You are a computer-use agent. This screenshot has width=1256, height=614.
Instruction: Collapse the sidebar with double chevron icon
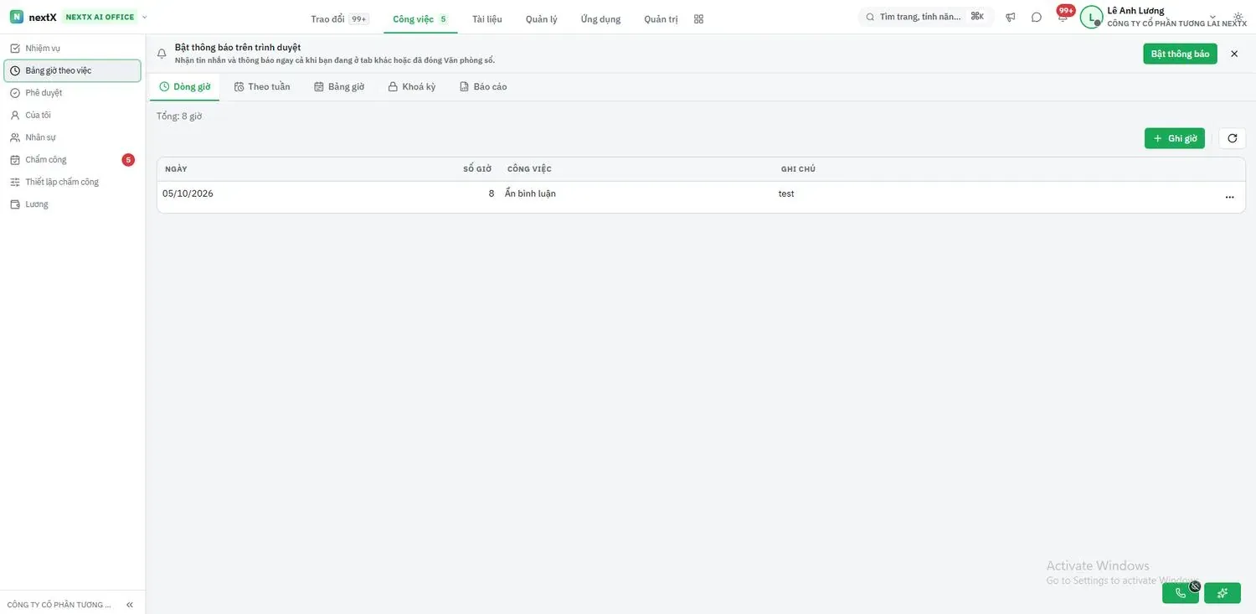click(x=130, y=605)
